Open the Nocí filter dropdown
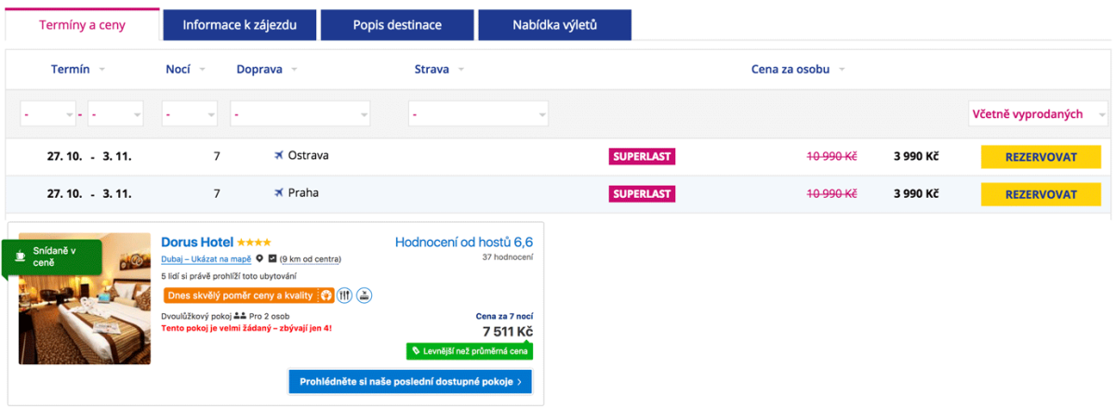 [x=190, y=114]
